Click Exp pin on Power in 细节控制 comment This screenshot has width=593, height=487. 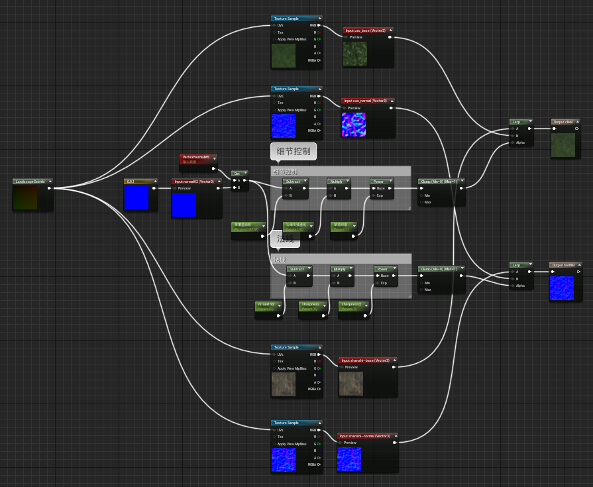374,195
